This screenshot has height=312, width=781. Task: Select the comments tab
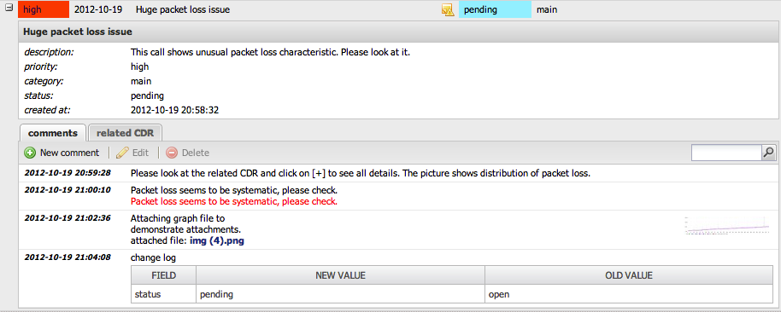point(53,133)
